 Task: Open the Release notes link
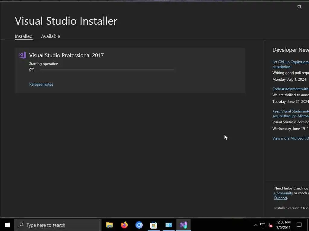click(x=41, y=84)
